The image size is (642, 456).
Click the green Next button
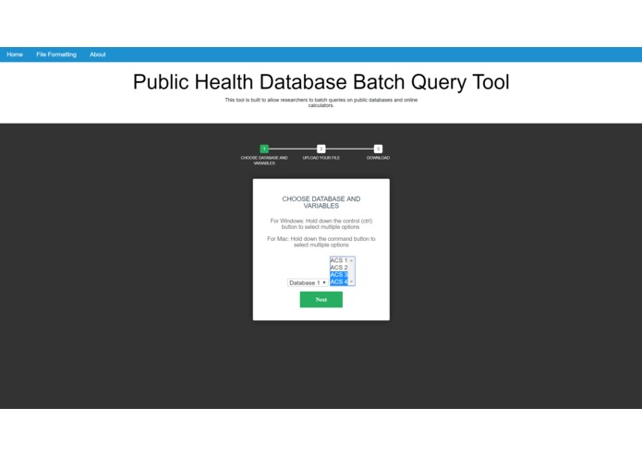[x=321, y=299]
